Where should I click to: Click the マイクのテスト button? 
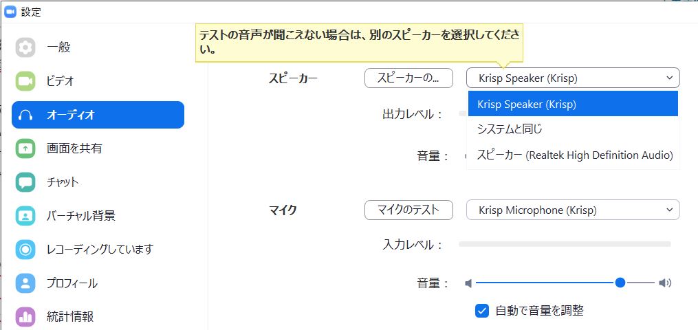(408, 210)
